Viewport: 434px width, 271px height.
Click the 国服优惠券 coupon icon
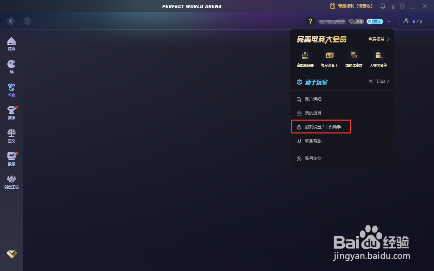[x=354, y=55]
